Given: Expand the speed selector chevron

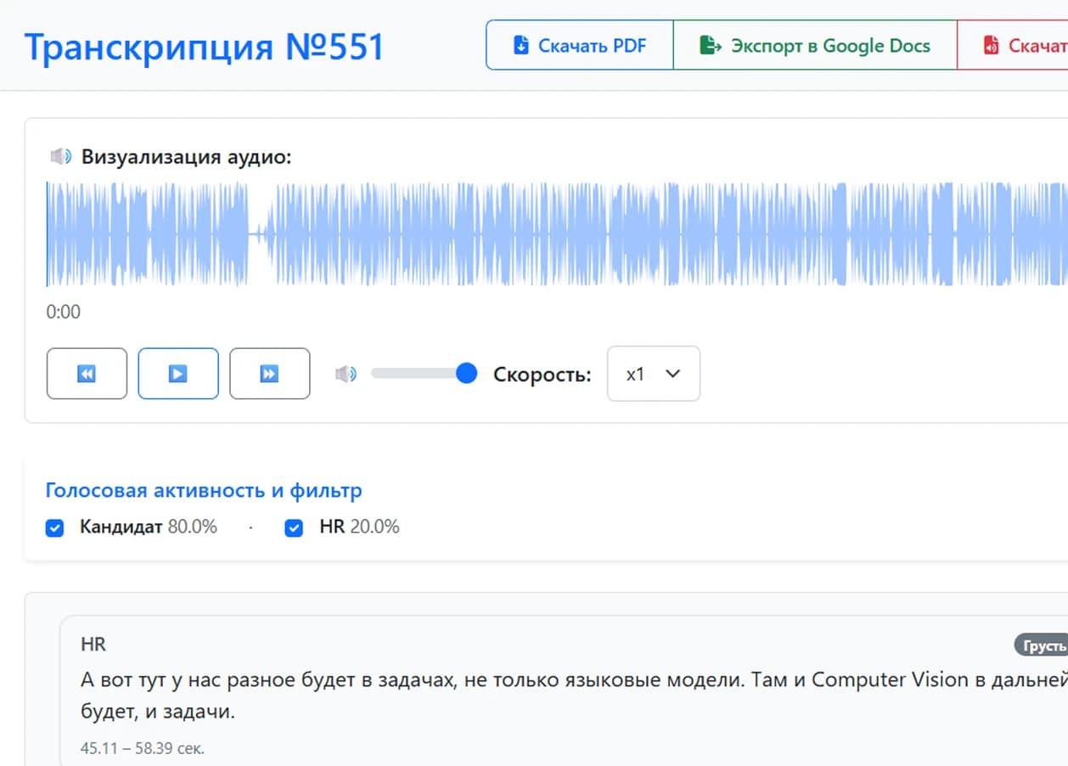Looking at the screenshot, I should click(x=672, y=374).
